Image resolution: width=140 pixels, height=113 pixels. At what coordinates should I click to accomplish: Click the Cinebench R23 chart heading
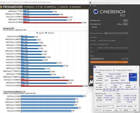point(8,28)
